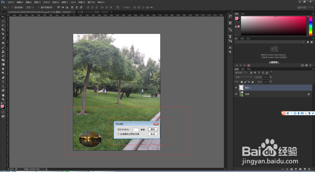
Task: Toggle 显示变换控件 checkbox
Action: [39, 8]
